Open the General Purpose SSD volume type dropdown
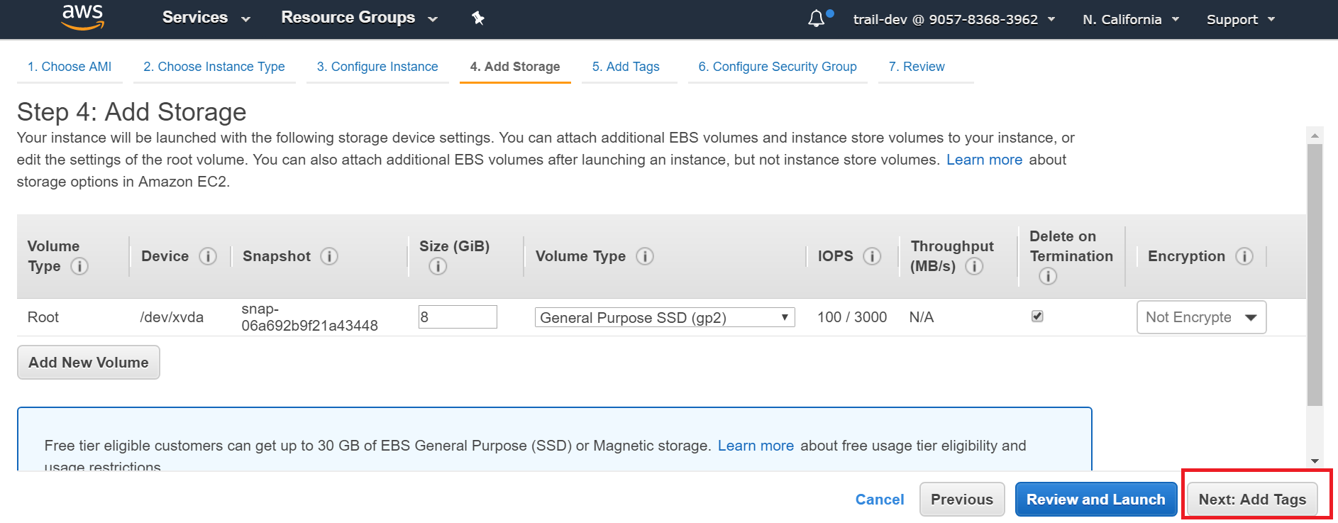 [x=664, y=317]
